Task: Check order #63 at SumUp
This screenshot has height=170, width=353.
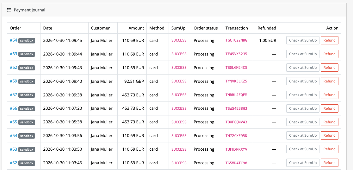Action: [x=303, y=54]
